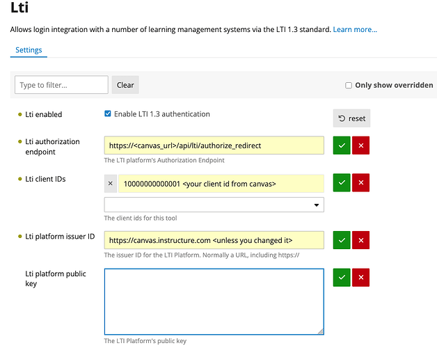Save the Lti platform public key
The image size is (437, 348).
click(x=342, y=278)
